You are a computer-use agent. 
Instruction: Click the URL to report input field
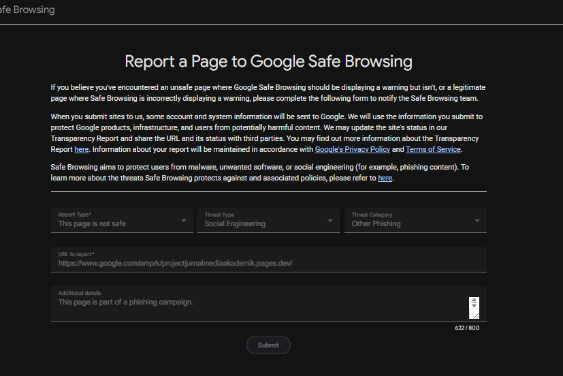click(x=269, y=260)
